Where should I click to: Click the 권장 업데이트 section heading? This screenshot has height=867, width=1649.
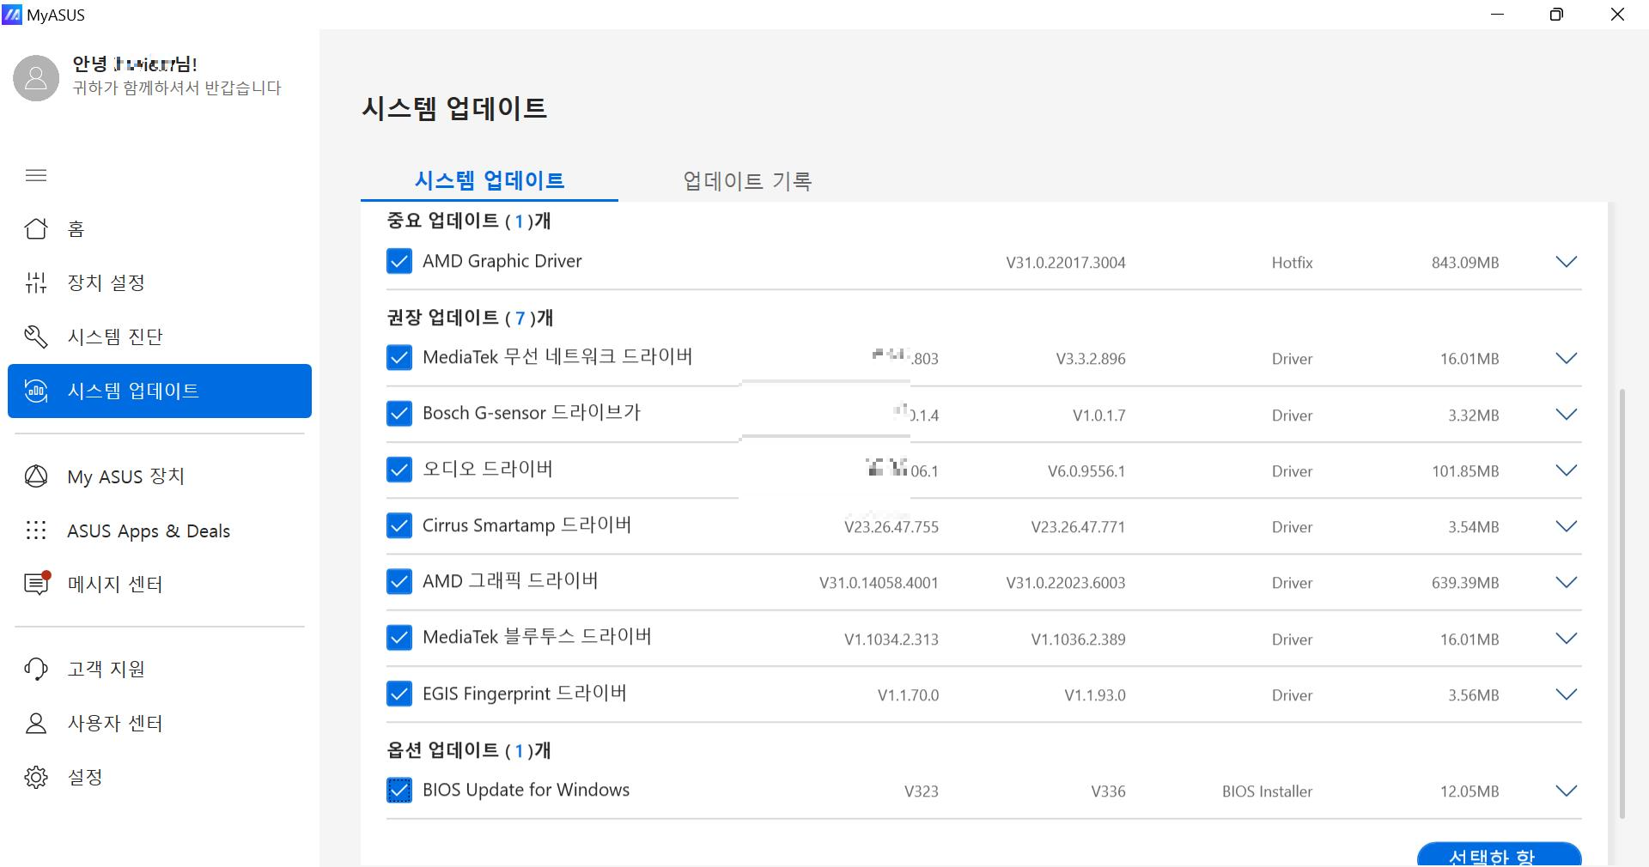tap(470, 318)
